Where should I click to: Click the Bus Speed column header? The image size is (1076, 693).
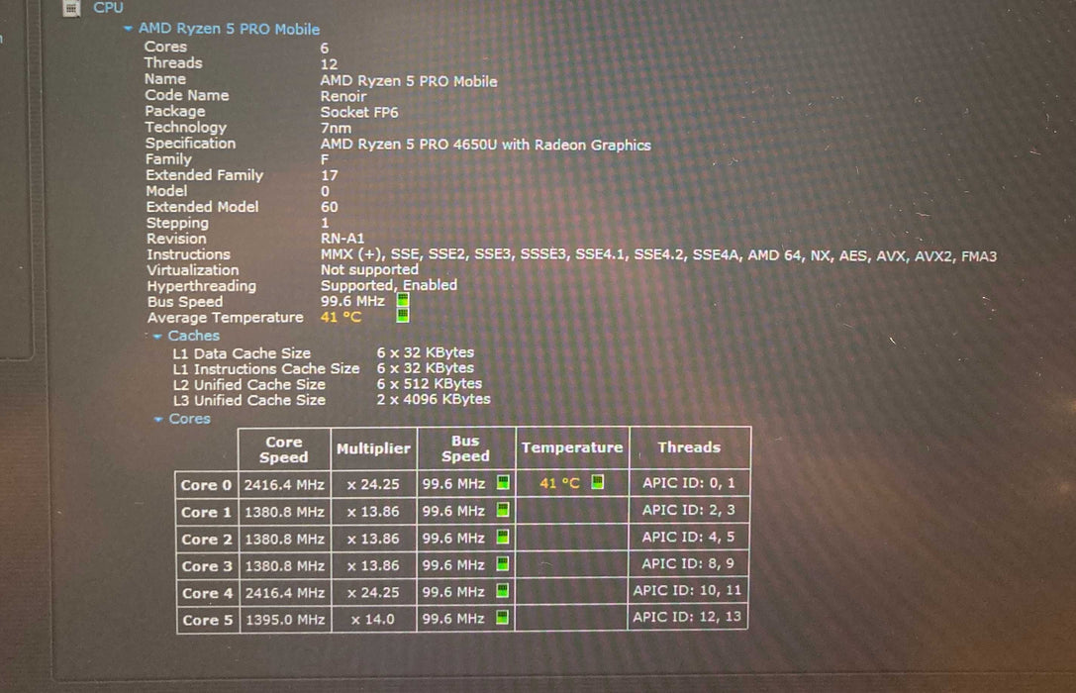[465, 448]
